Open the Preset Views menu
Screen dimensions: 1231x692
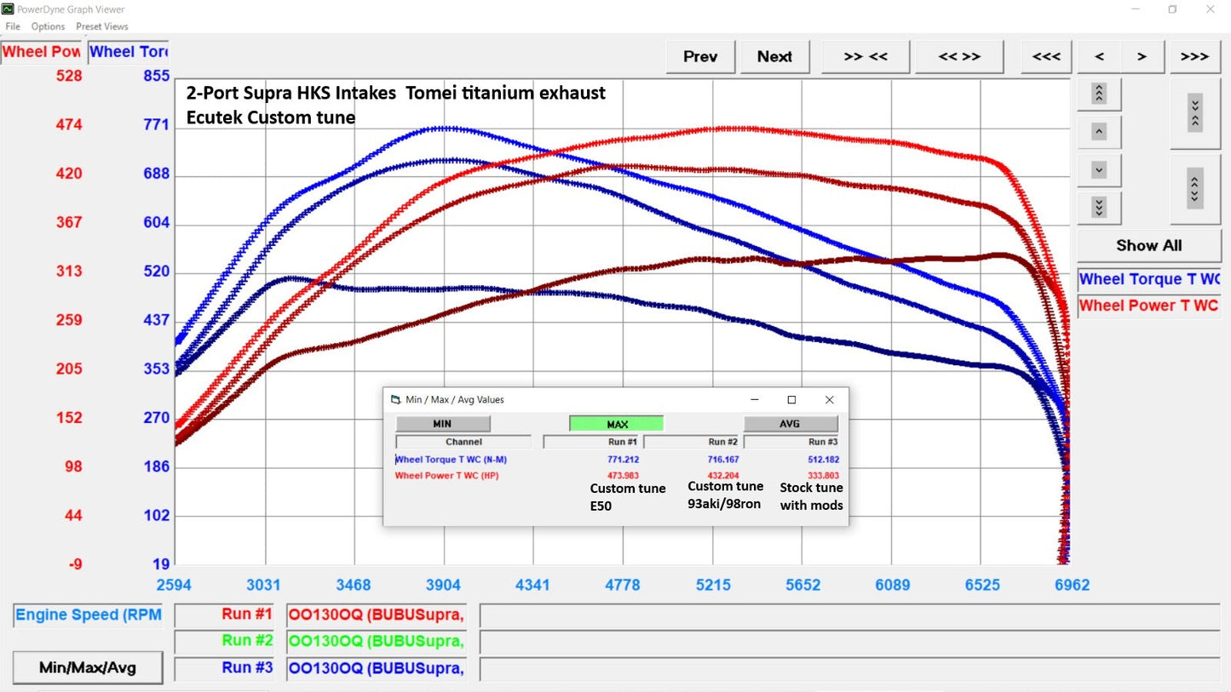click(102, 26)
